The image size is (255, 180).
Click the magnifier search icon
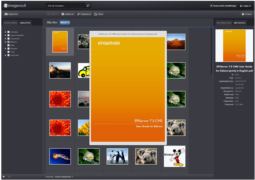coord(88,6)
